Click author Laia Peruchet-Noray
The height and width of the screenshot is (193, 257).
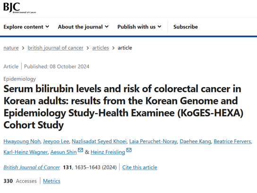click(x=153, y=141)
